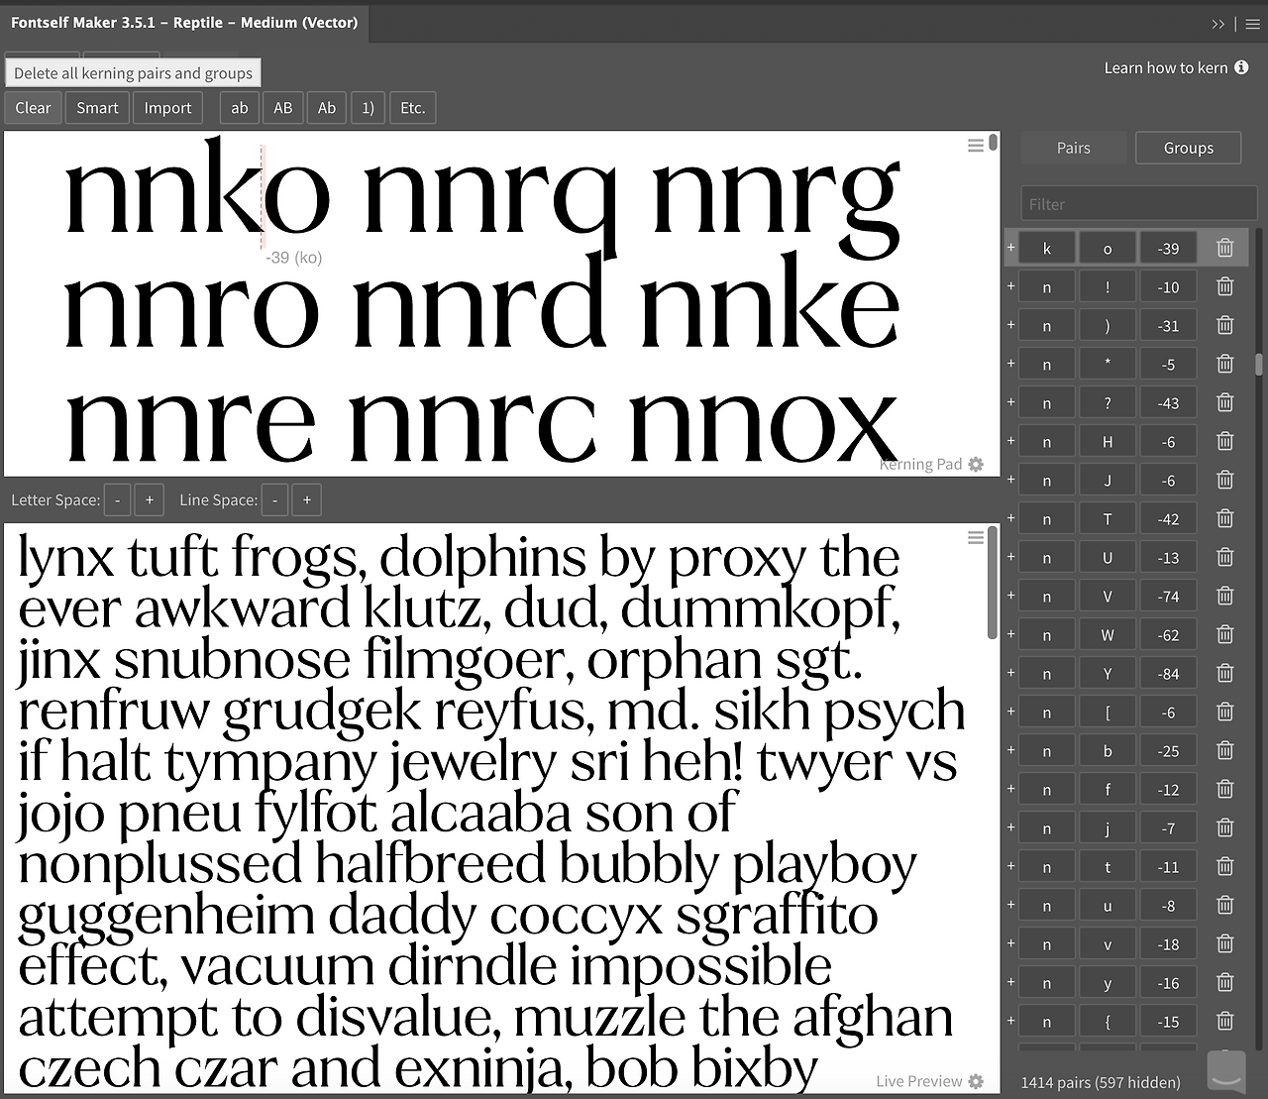
Task: Toggle the Etc. kerning filter
Action: (412, 107)
